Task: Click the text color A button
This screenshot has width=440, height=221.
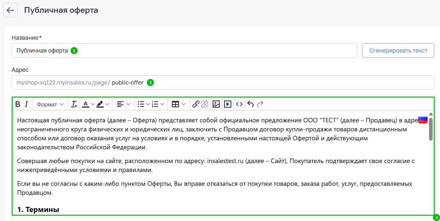Action: [85, 104]
